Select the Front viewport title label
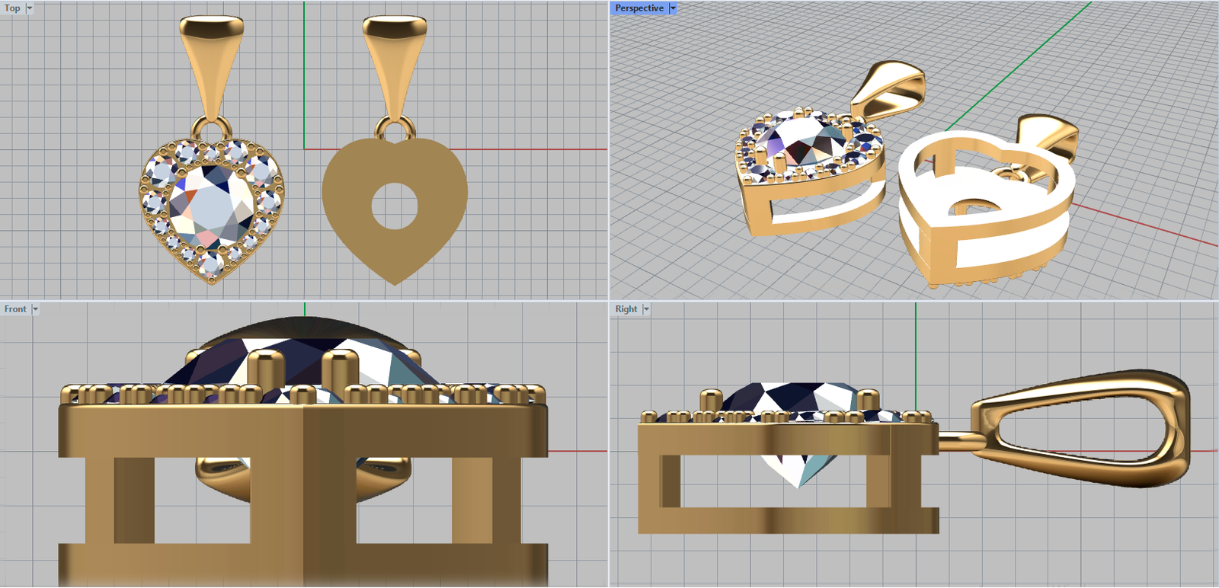The width and height of the screenshot is (1219, 588). click(15, 309)
